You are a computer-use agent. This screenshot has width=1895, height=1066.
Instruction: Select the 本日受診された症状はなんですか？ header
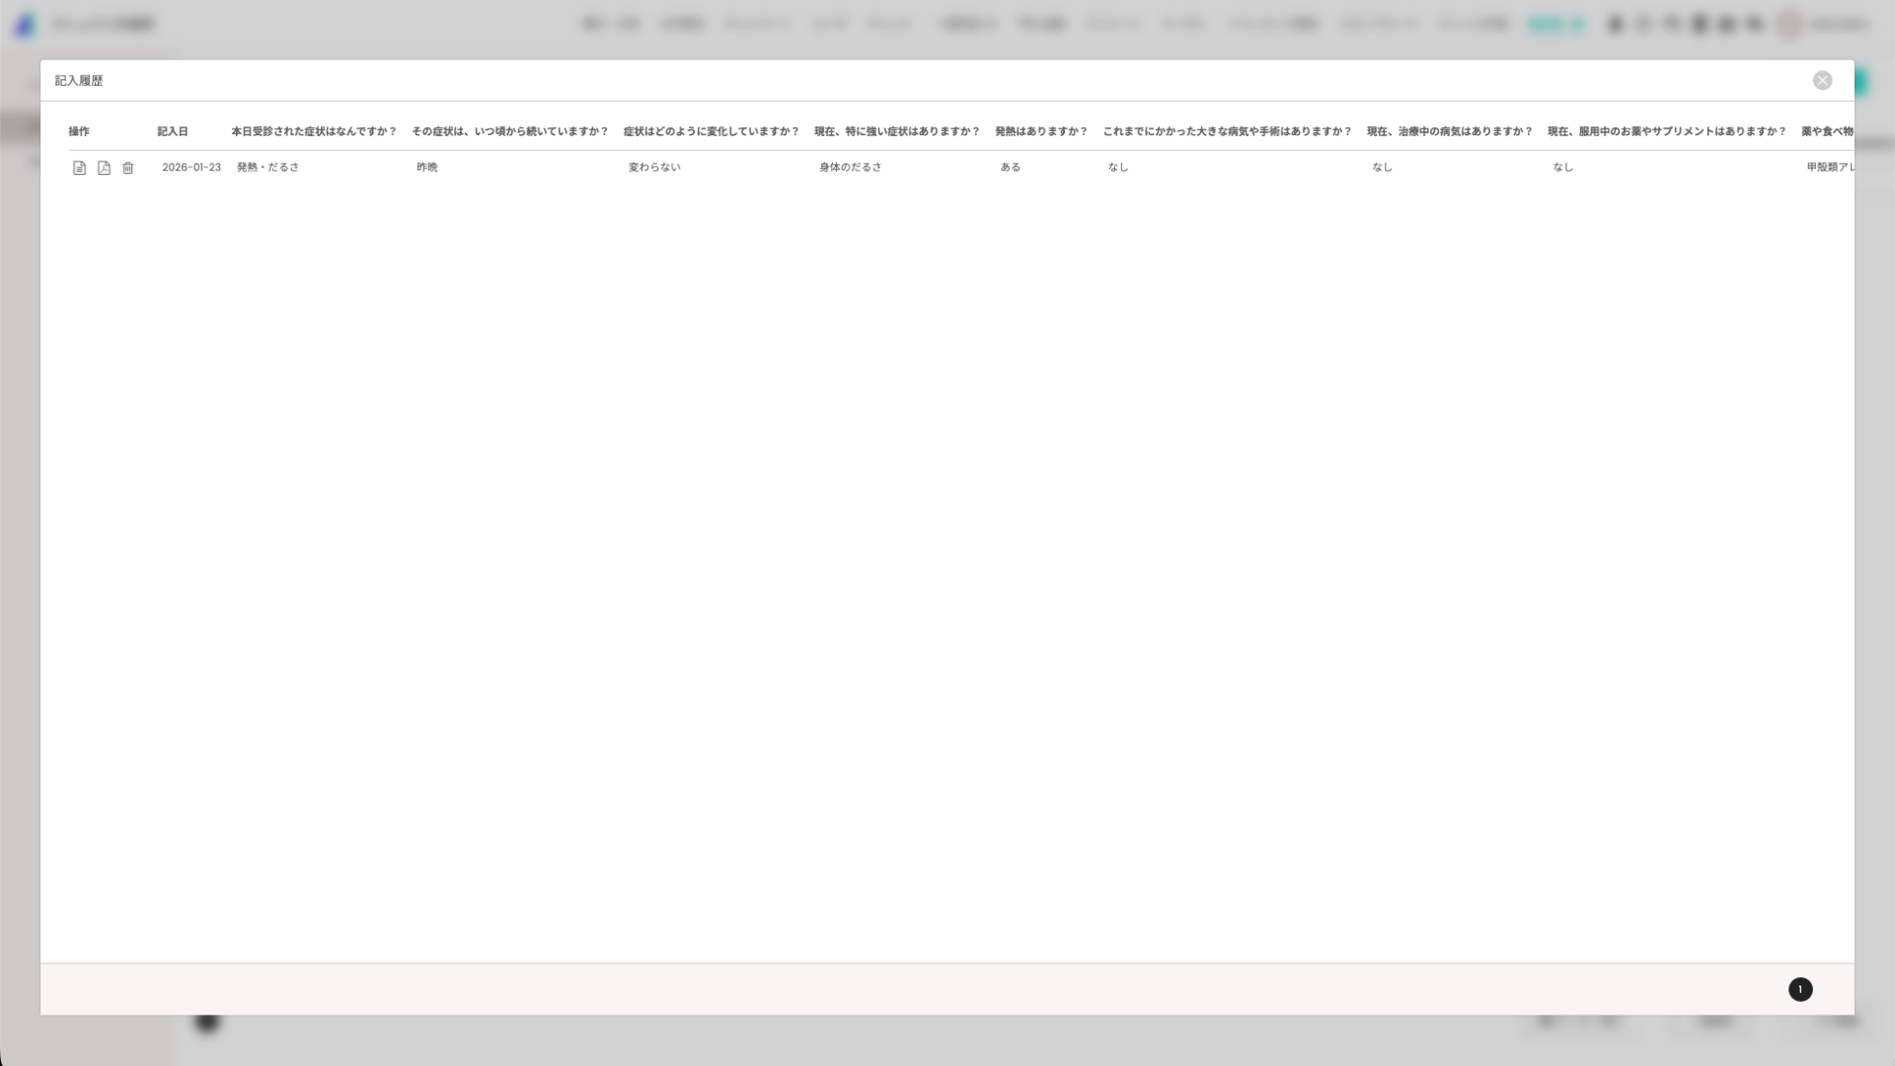pyautogui.click(x=314, y=131)
